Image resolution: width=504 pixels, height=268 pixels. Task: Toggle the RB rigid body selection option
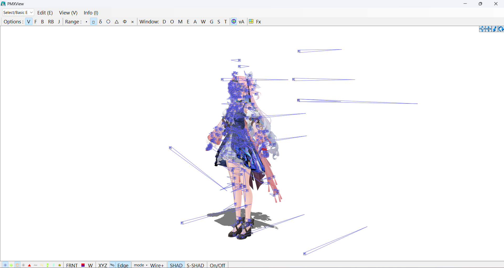click(x=51, y=22)
